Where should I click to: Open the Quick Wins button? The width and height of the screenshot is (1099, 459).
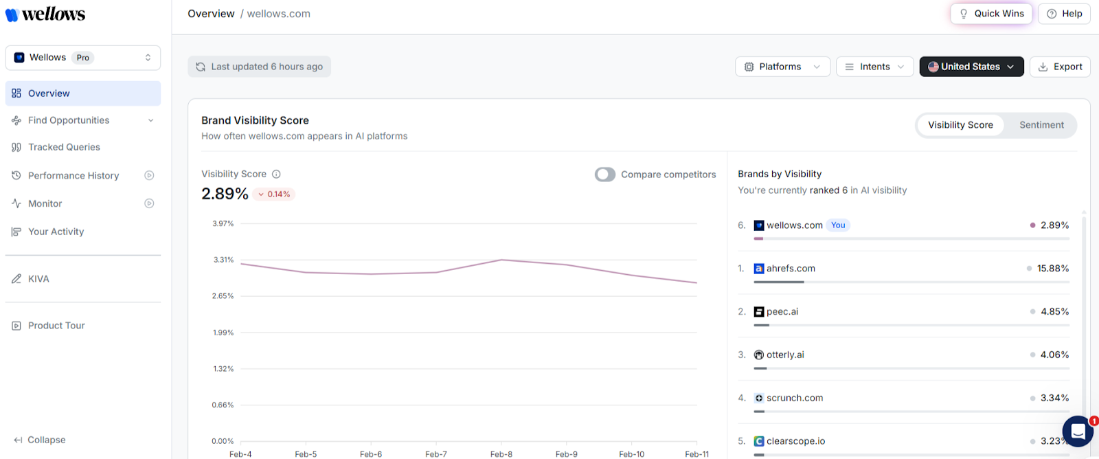[990, 14]
